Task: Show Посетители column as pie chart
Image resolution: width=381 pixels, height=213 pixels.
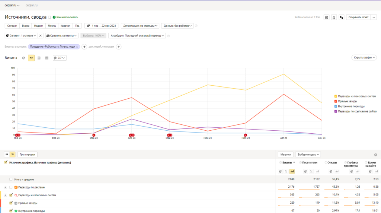Action: pyautogui.click(x=305, y=171)
